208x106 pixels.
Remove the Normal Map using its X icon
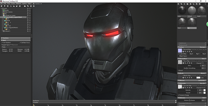tap(191, 51)
